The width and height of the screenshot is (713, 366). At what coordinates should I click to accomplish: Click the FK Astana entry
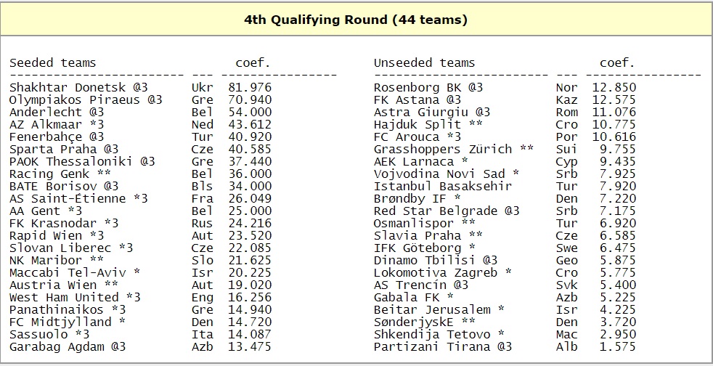tap(407, 99)
